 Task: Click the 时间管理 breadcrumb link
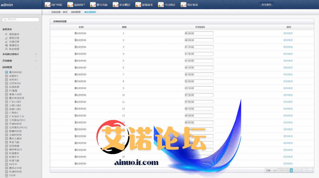point(76,12)
